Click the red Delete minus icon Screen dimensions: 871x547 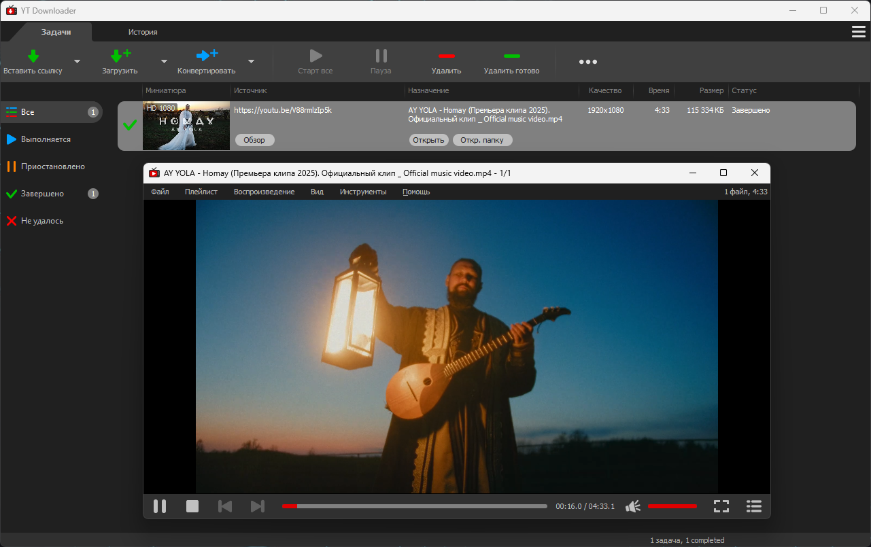pos(446,56)
